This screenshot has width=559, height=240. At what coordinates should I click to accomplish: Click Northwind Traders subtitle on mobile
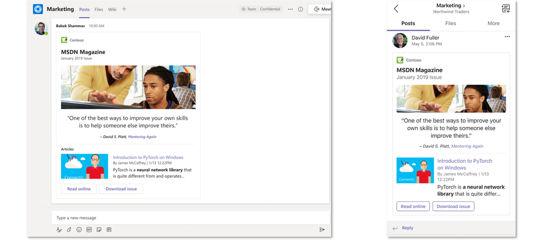tap(451, 12)
